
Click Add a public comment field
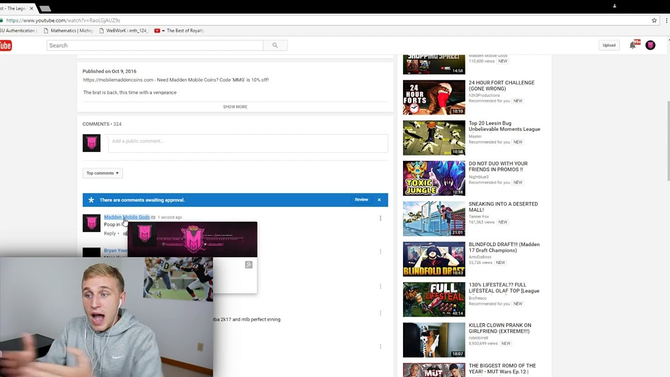[248, 143]
